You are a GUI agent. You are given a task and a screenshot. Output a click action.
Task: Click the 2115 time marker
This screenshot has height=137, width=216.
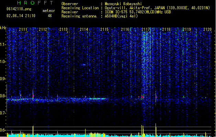tap(104, 29)
